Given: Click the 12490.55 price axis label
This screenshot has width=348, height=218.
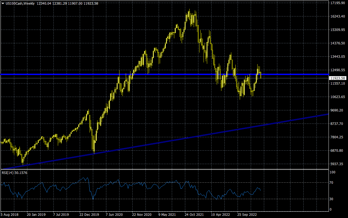Looking at the screenshot, I should coord(337,70).
